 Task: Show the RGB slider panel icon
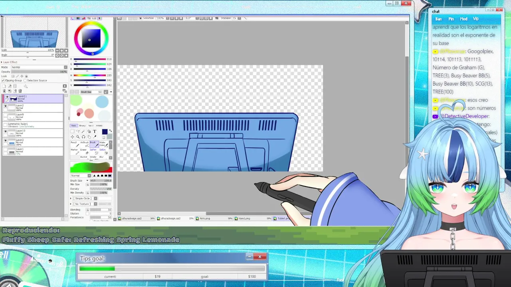point(78,18)
